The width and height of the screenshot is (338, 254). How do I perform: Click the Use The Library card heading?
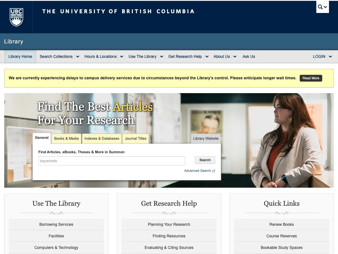pyautogui.click(x=56, y=203)
